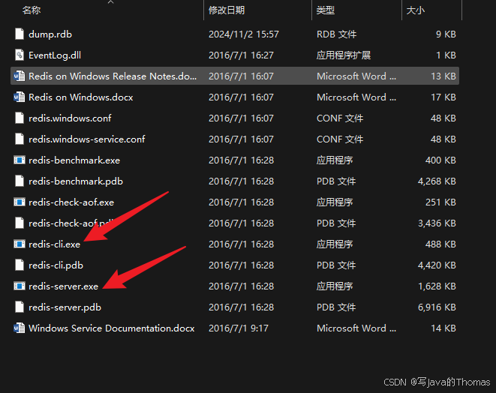
Task: Sort files by the 名称 column header
Action: point(32,10)
